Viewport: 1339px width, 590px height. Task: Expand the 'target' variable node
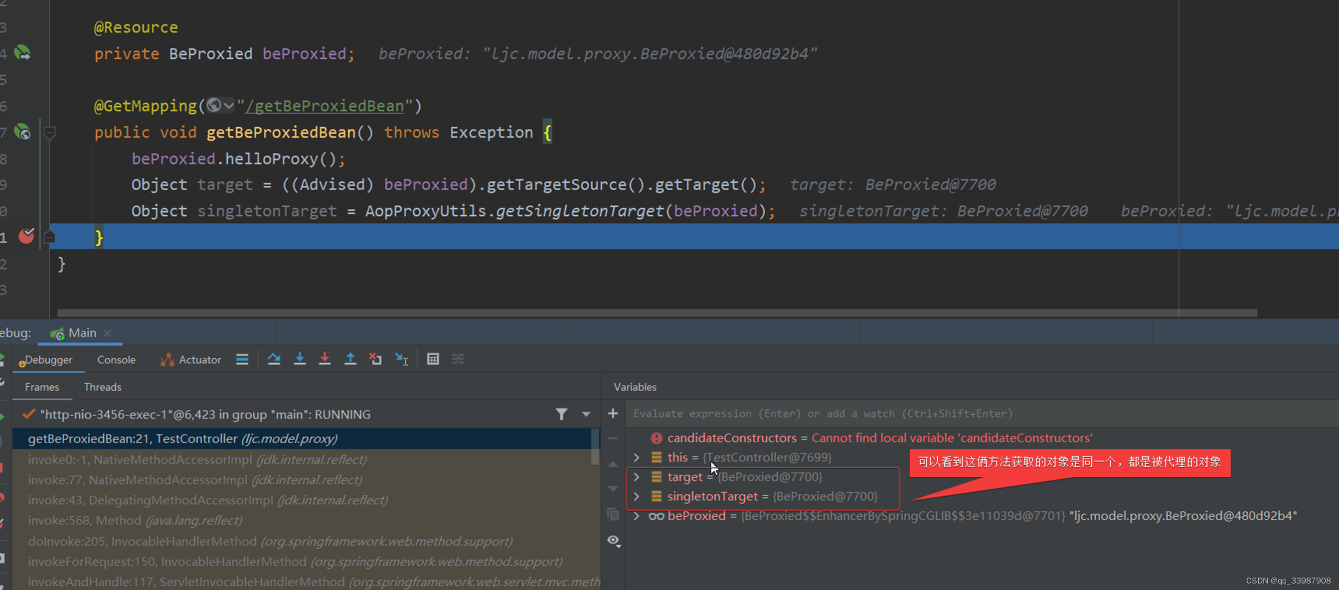pyautogui.click(x=636, y=476)
